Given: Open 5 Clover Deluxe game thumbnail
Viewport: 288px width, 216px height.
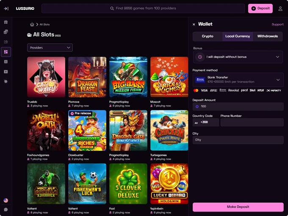Looking at the screenshot, I should point(128,184).
